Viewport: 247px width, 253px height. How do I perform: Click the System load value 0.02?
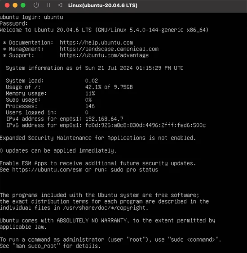[x=92, y=81]
